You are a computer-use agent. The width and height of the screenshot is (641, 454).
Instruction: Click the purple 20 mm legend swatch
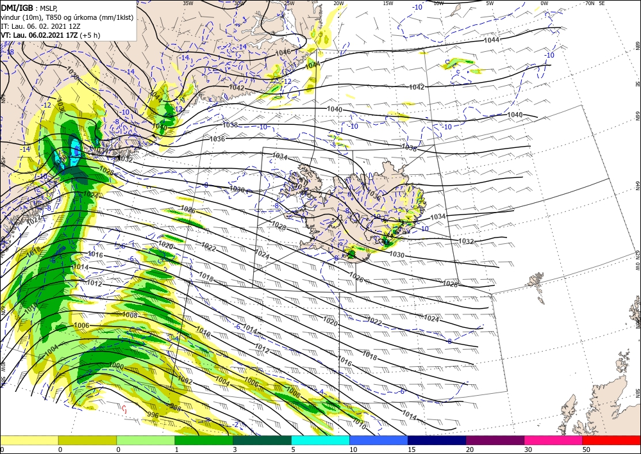coord(495,440)
